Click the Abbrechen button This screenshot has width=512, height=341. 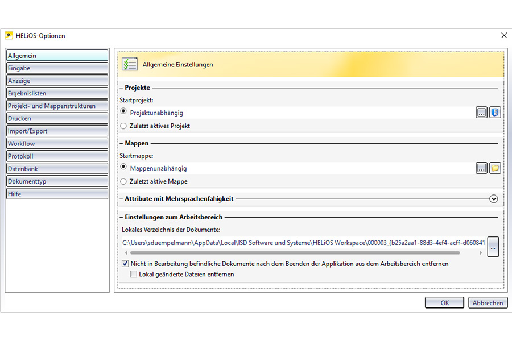pyautogui.click(x=488, y=303)
